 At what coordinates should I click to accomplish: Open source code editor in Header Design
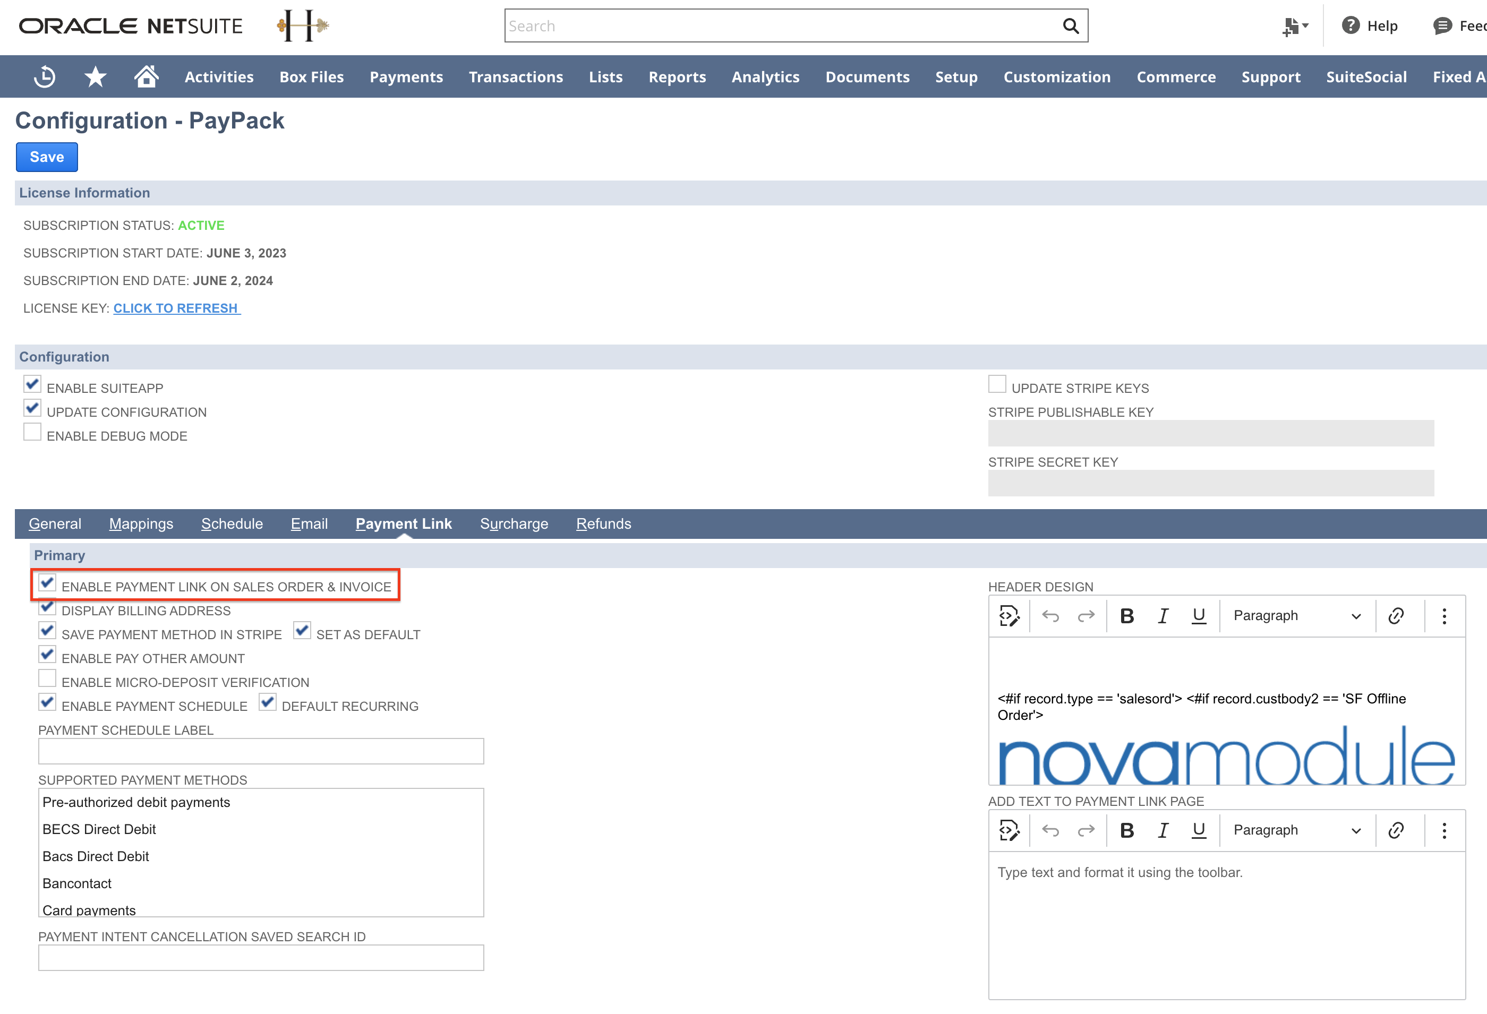click(x=1009, y=616)
